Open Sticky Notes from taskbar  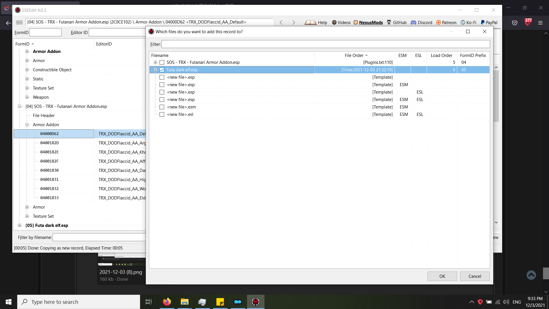[220, 302]
